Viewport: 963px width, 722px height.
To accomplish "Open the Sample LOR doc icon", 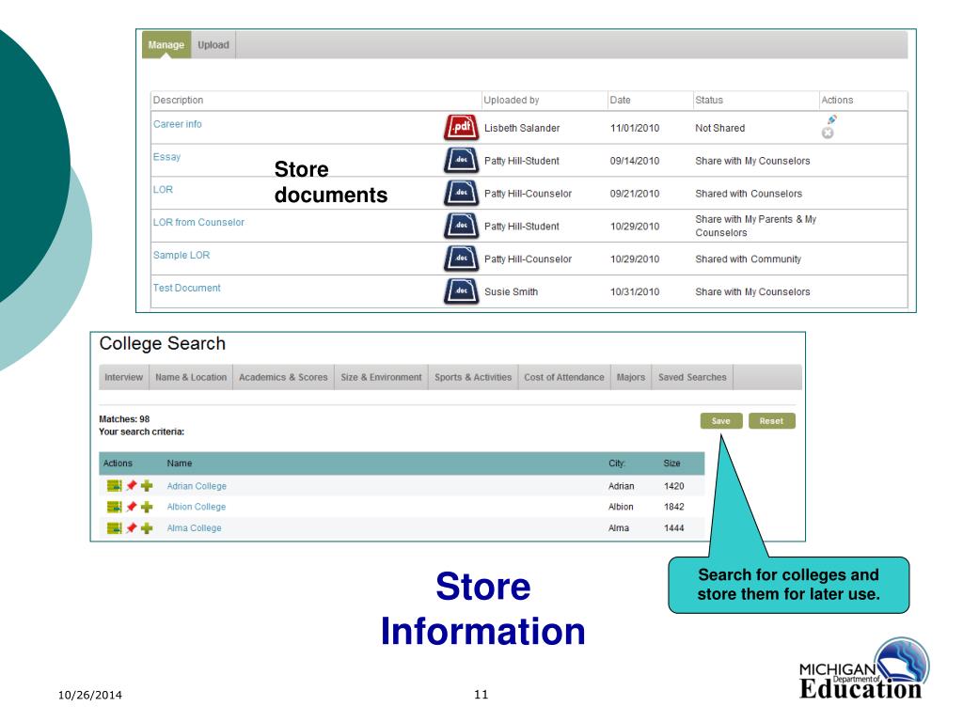I will tap(461, 259).
